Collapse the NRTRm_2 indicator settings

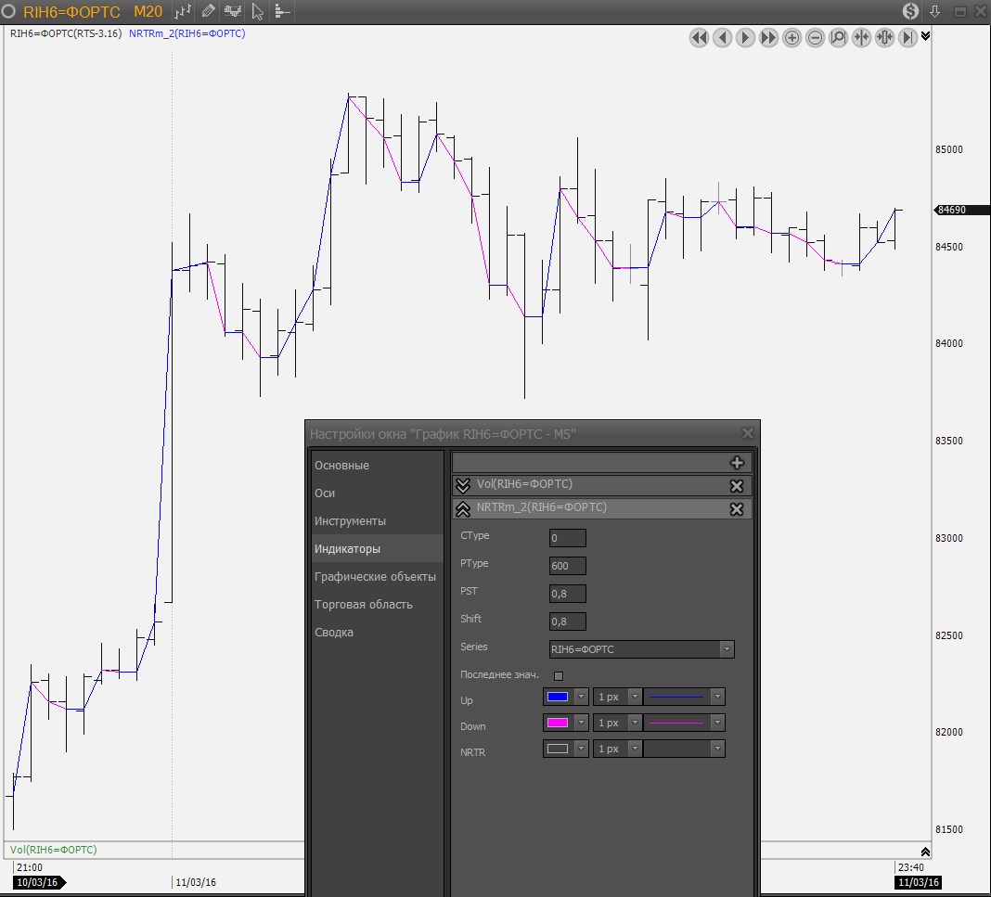click(x=463, y=508)
